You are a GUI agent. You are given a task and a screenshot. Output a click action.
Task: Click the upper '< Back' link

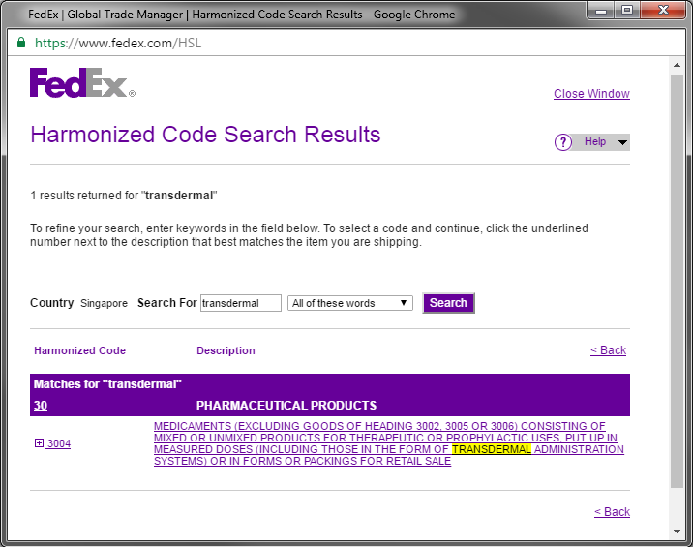tap(608, 350)
